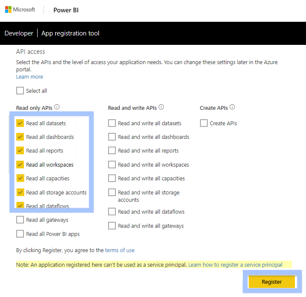Click the yellow Register button

pyautogui.click(x=272, y=282)
